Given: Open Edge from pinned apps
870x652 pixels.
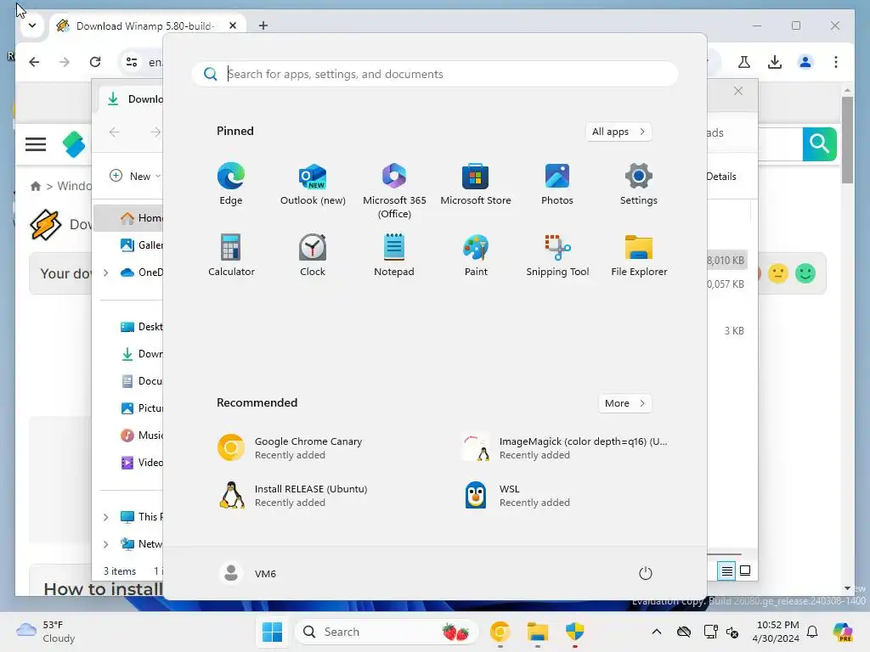Looking at the screenshot, I should point(231,184).
